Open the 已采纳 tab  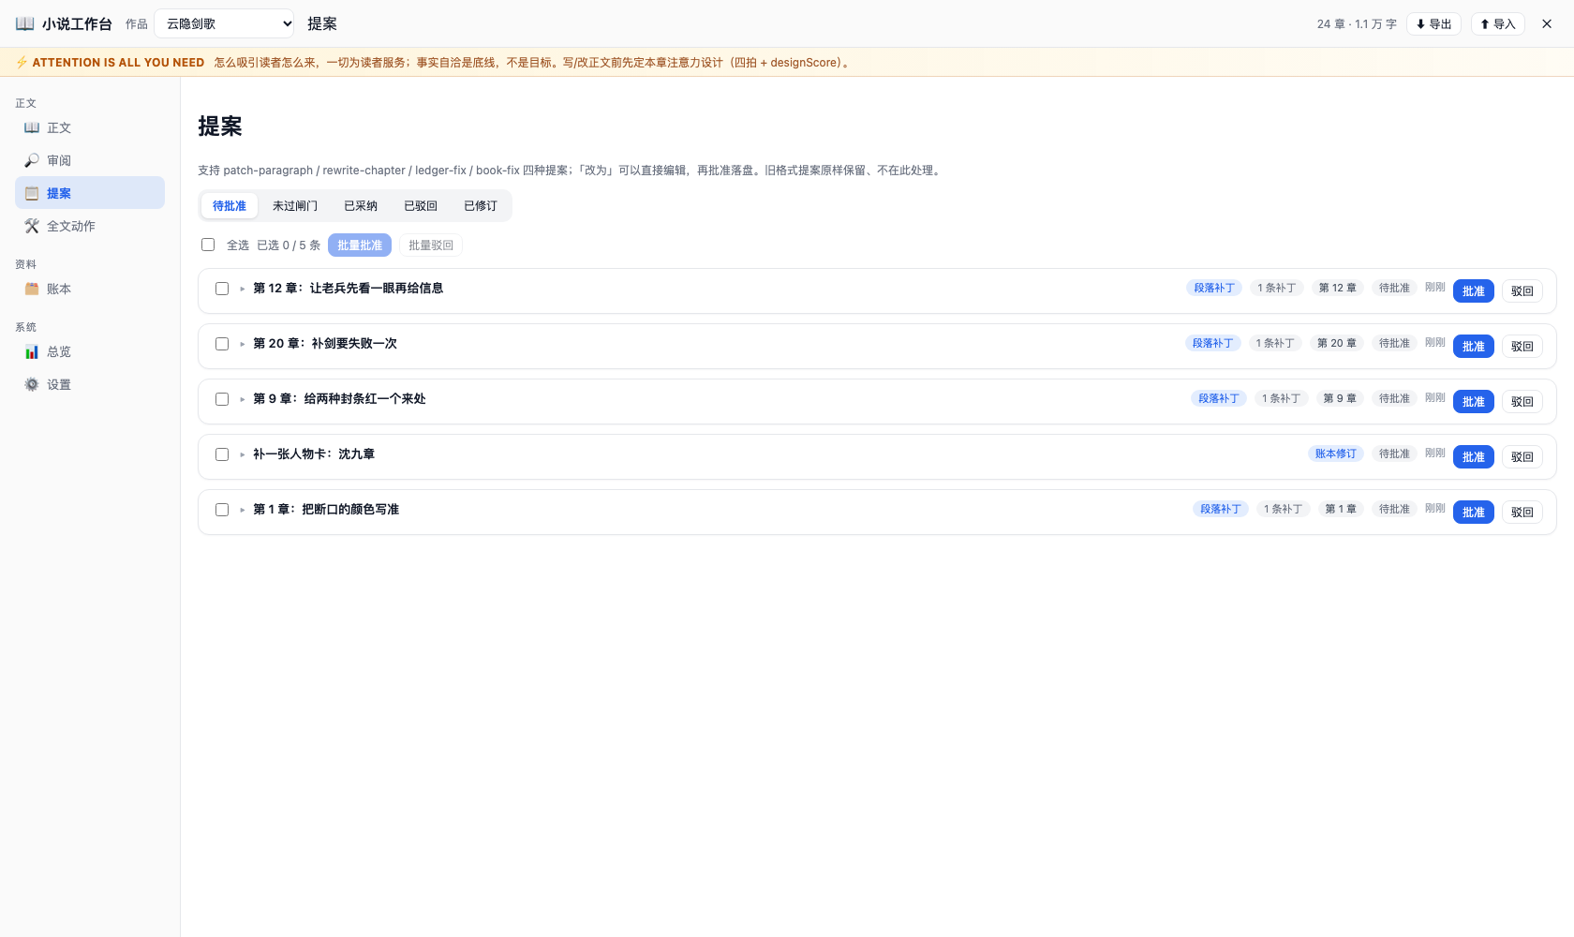click(x=361, y=206)
